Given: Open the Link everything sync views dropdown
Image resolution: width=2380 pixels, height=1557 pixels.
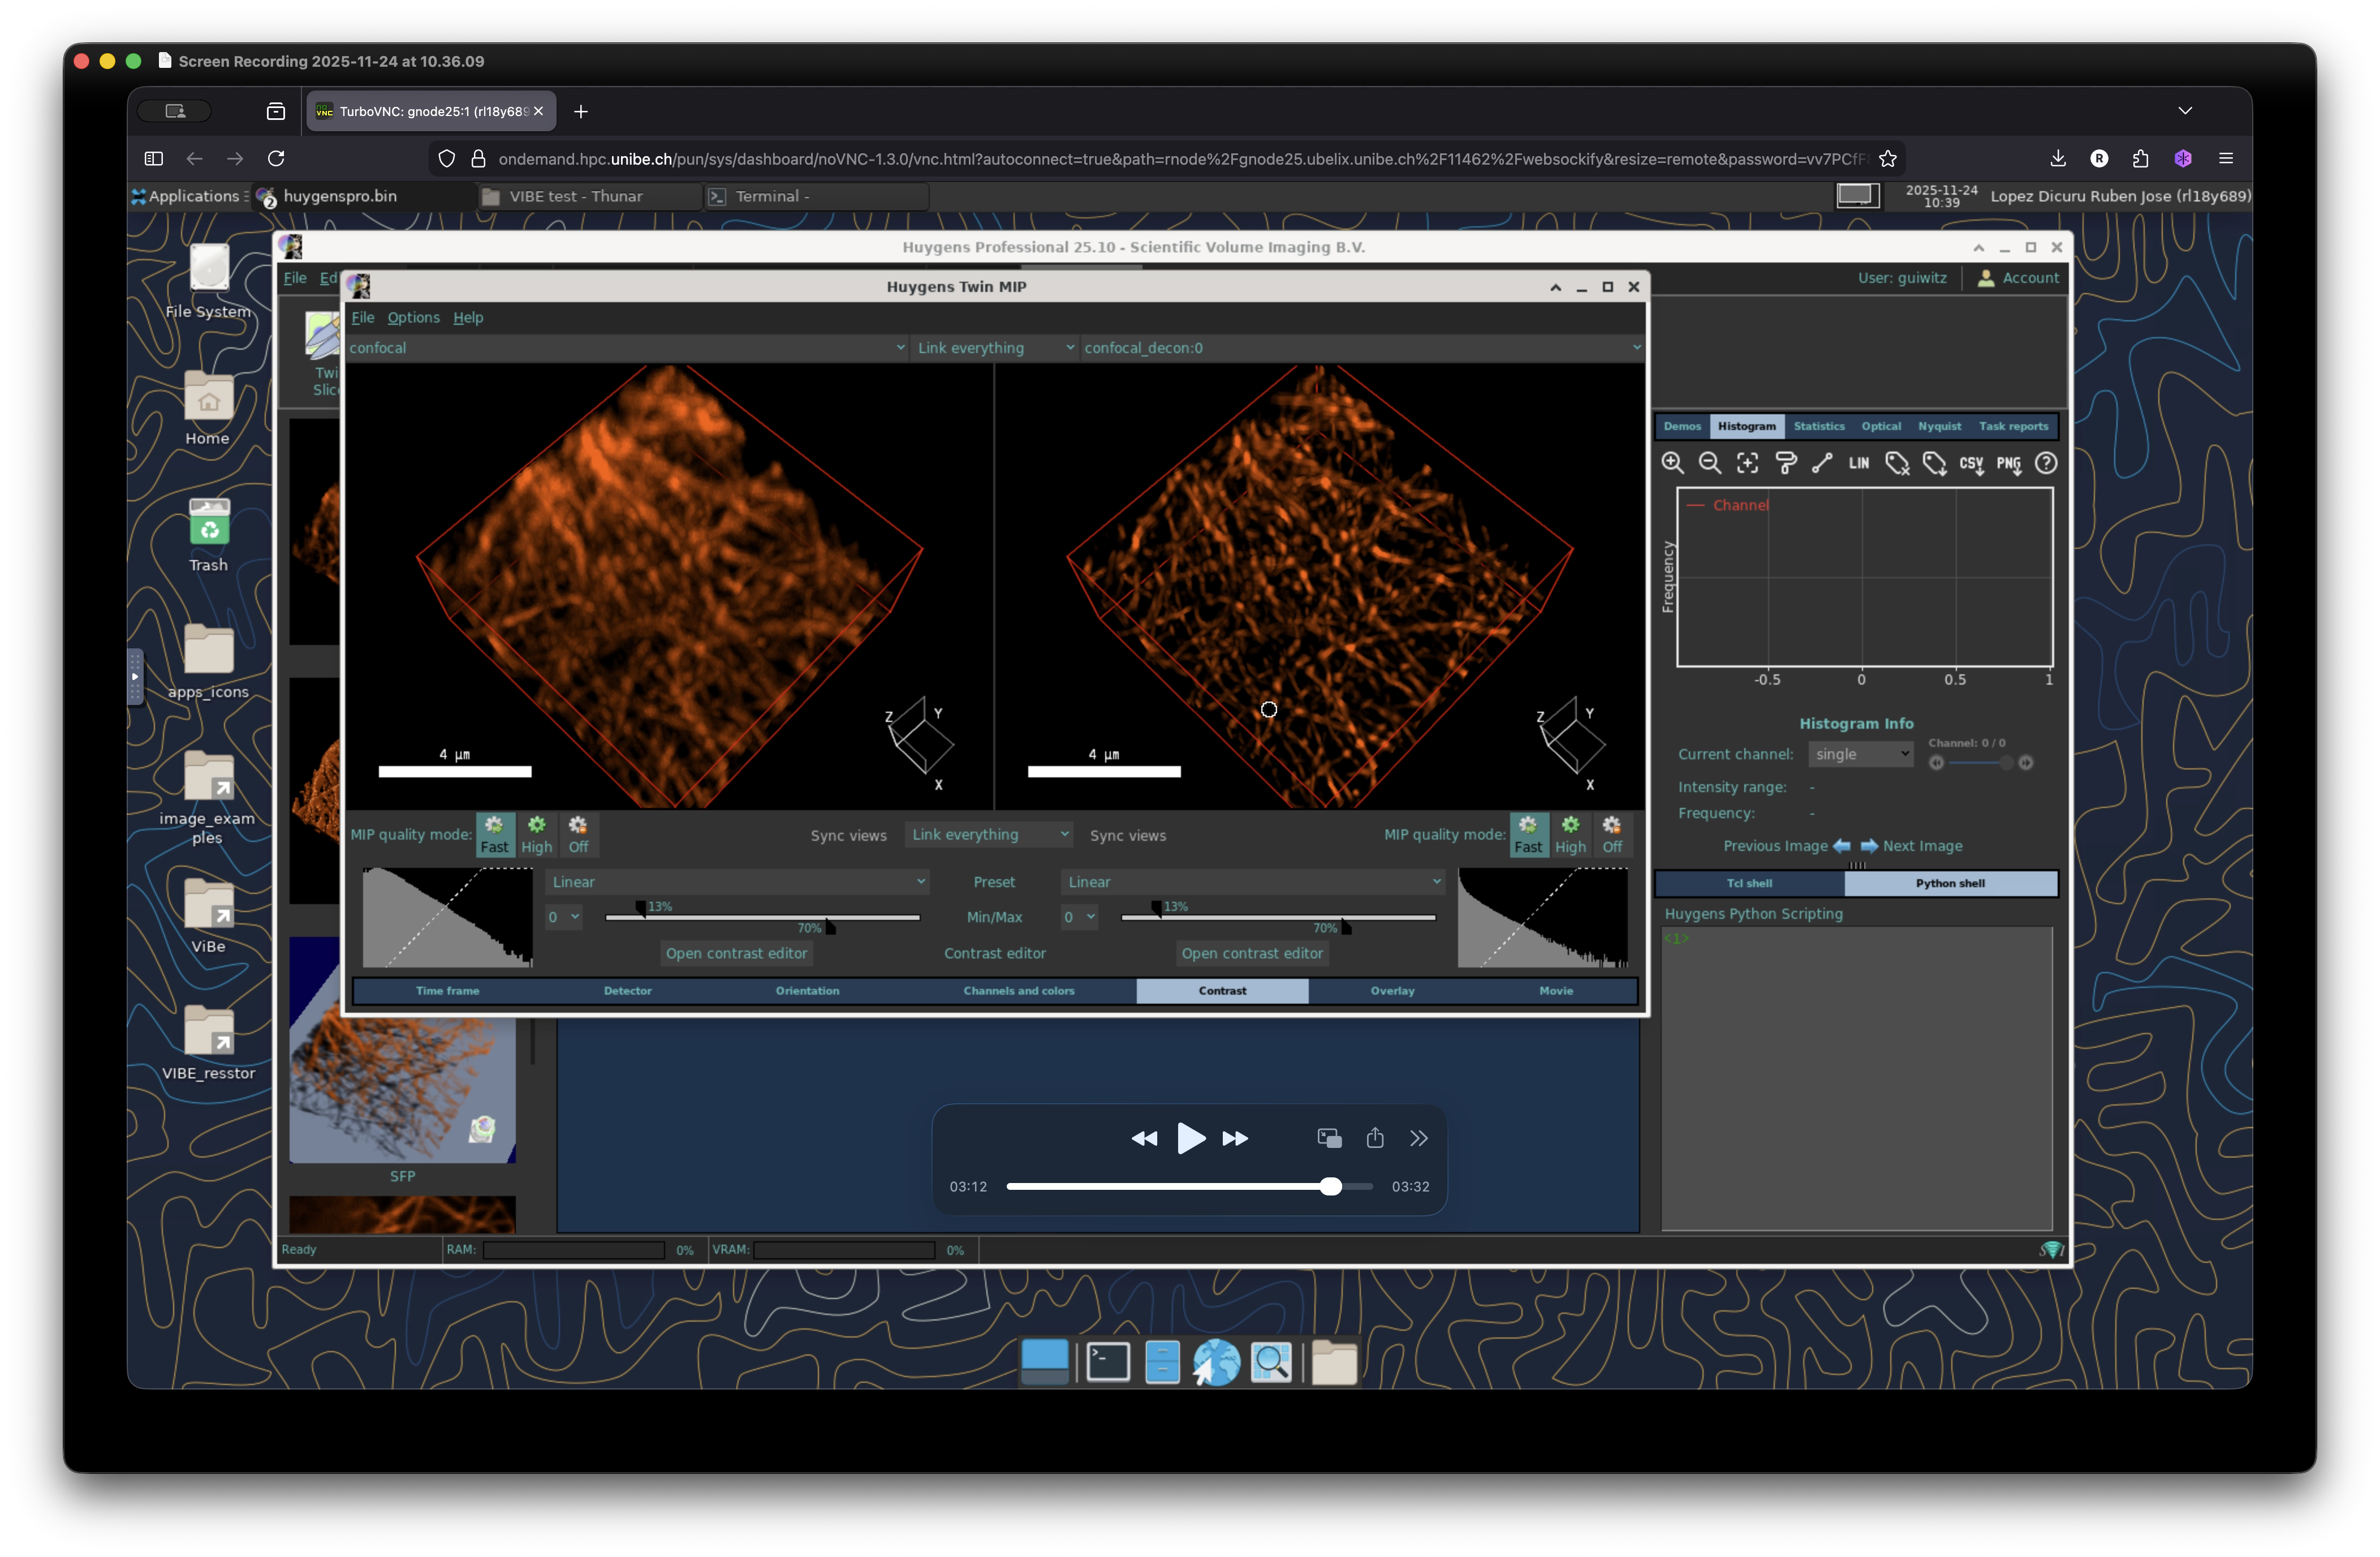Looking at the screenshot, I should pos(988,834).
